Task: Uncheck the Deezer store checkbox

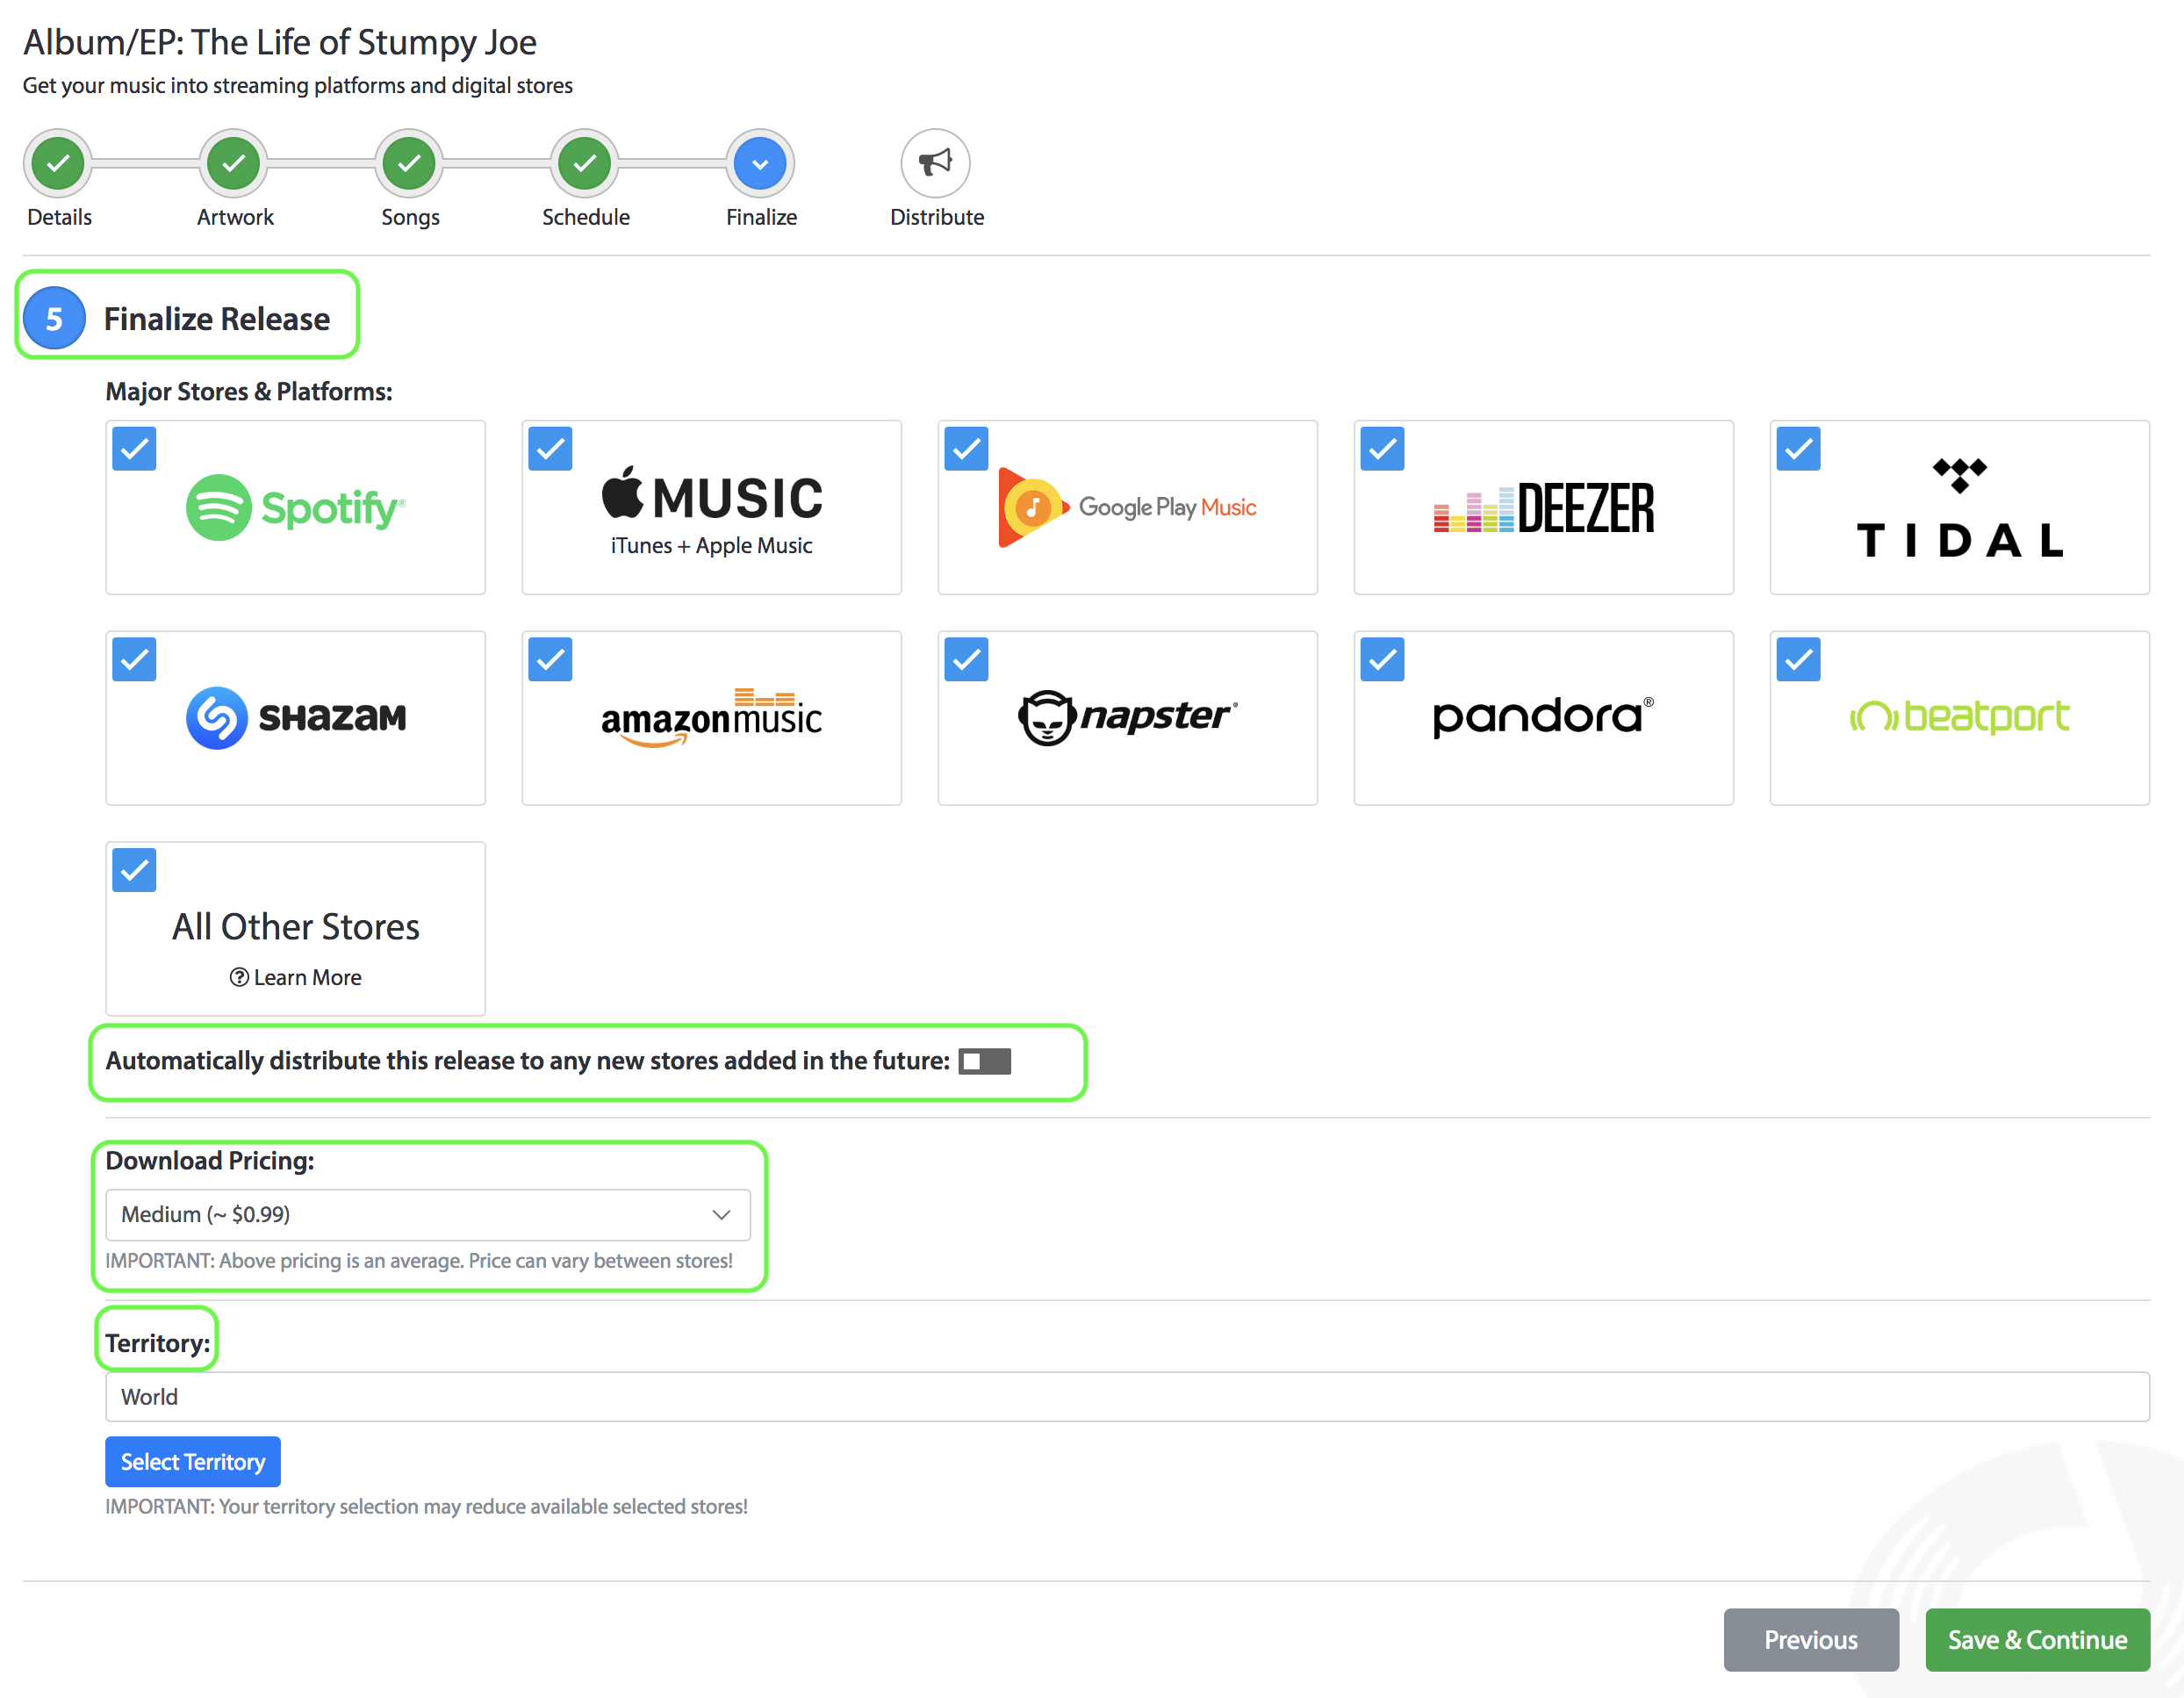Action: (x=1382, y=449)
